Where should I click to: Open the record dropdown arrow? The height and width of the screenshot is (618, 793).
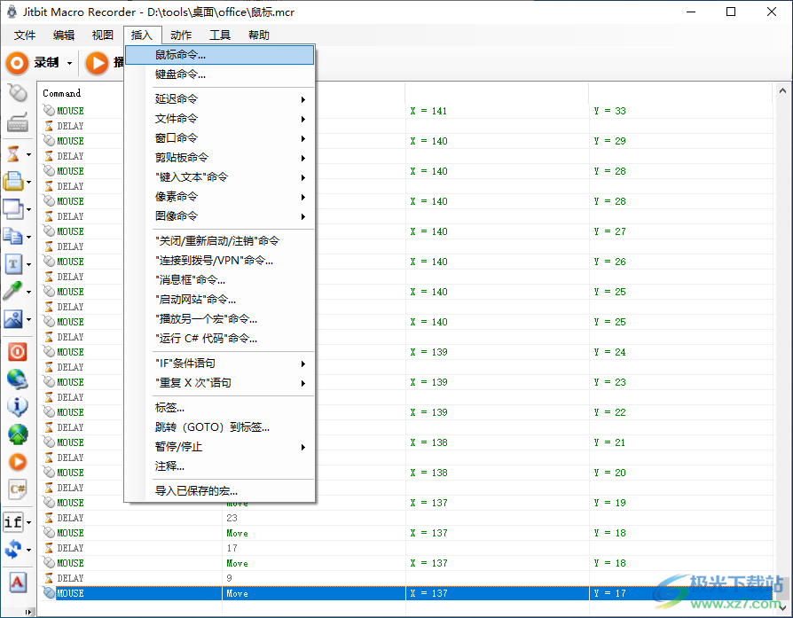(70, 63)
